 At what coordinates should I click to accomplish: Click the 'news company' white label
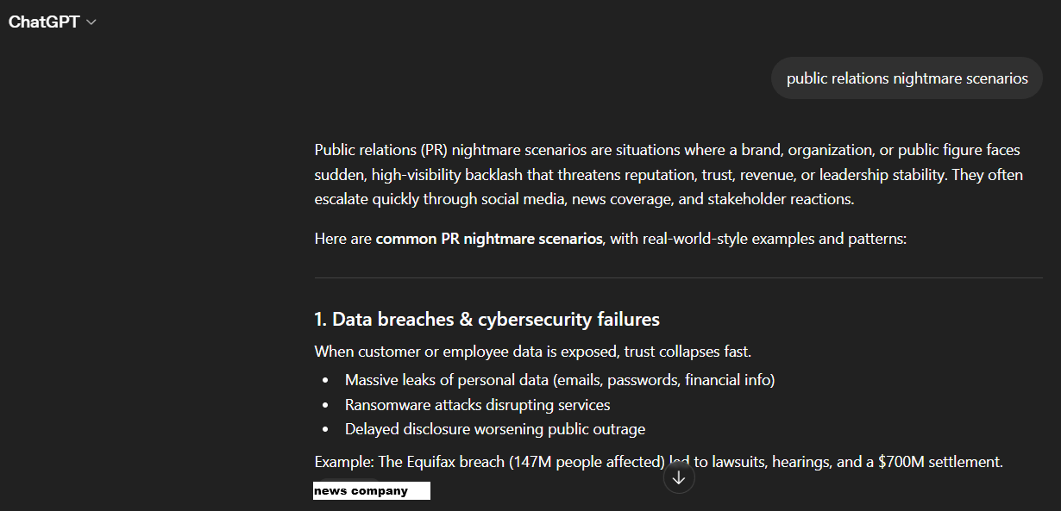371,491
